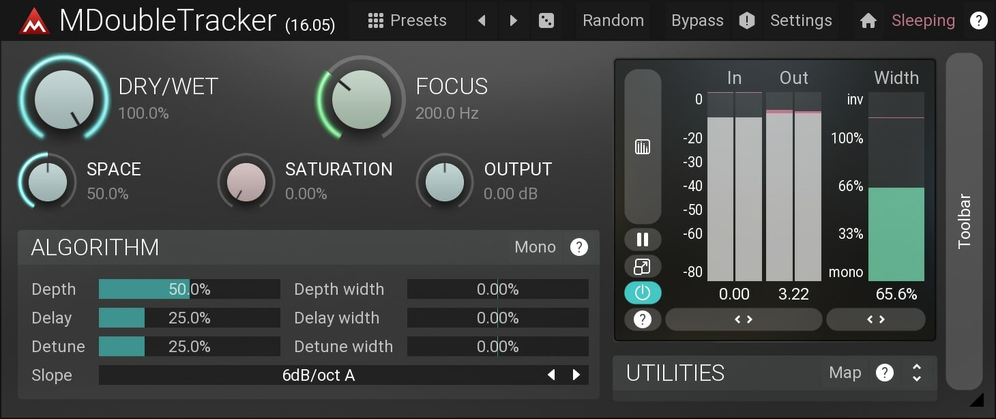
Task: Open the analyzer view in the meter panel
Action: point(642,146)
